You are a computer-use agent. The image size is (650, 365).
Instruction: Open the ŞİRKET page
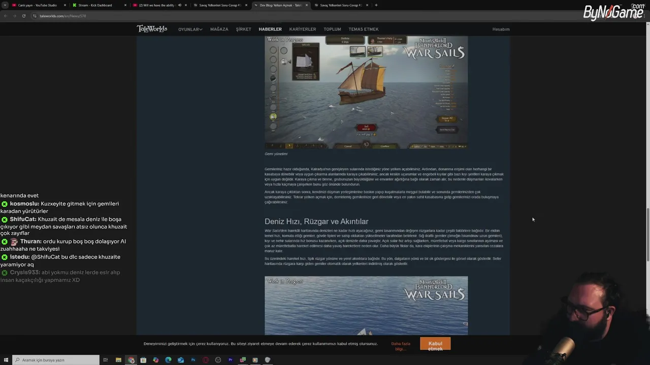[x=243, y=29]
